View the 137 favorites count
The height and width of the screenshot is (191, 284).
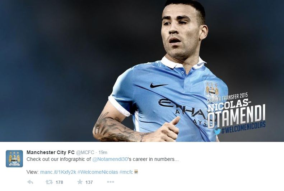tap(89, 182)
